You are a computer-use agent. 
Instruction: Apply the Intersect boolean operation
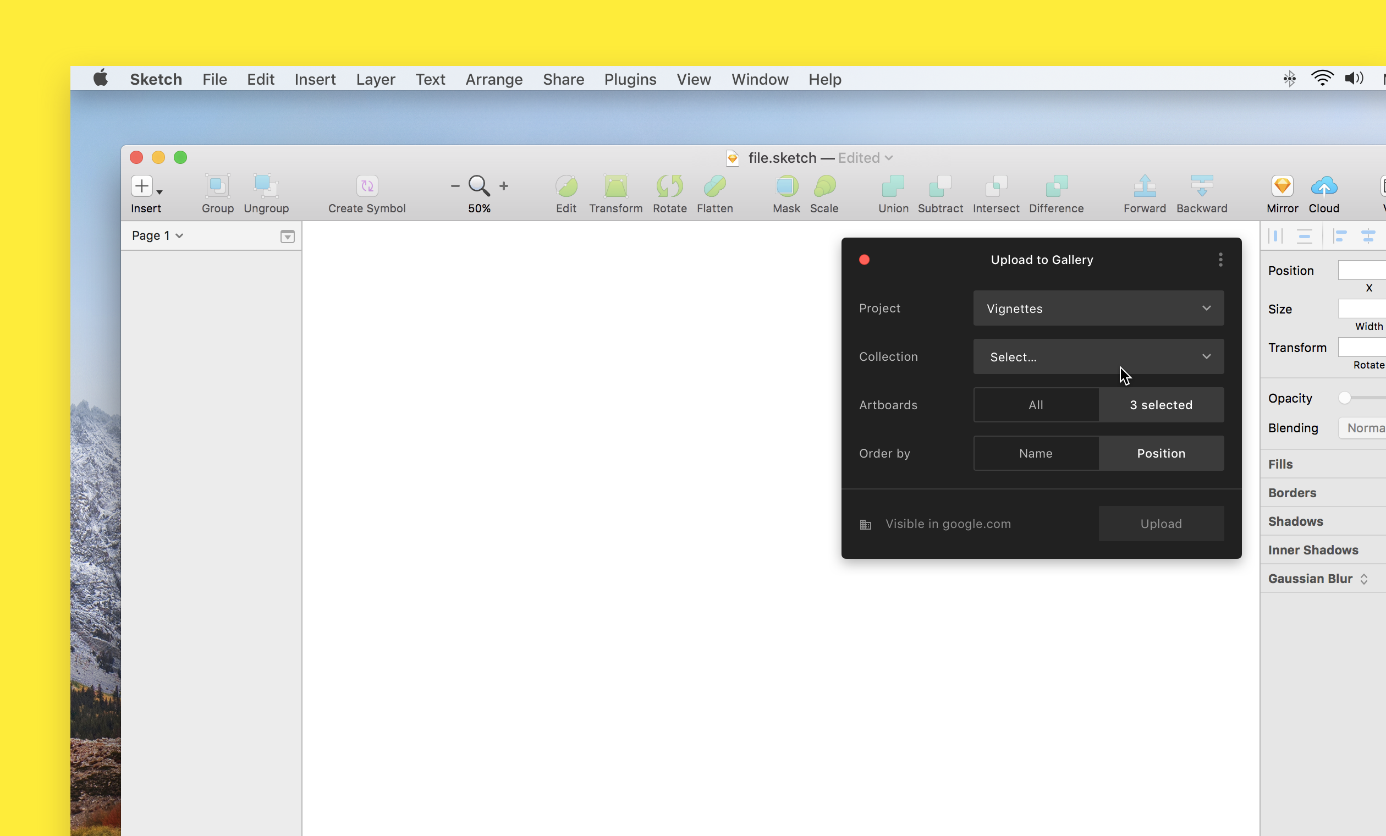pyautogui.click(x=996, y=186)
